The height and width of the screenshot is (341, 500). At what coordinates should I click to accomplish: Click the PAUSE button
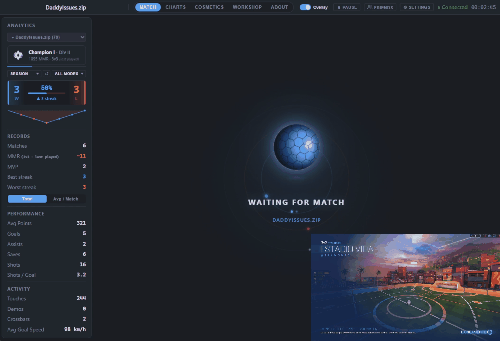(x=347, y=7)
